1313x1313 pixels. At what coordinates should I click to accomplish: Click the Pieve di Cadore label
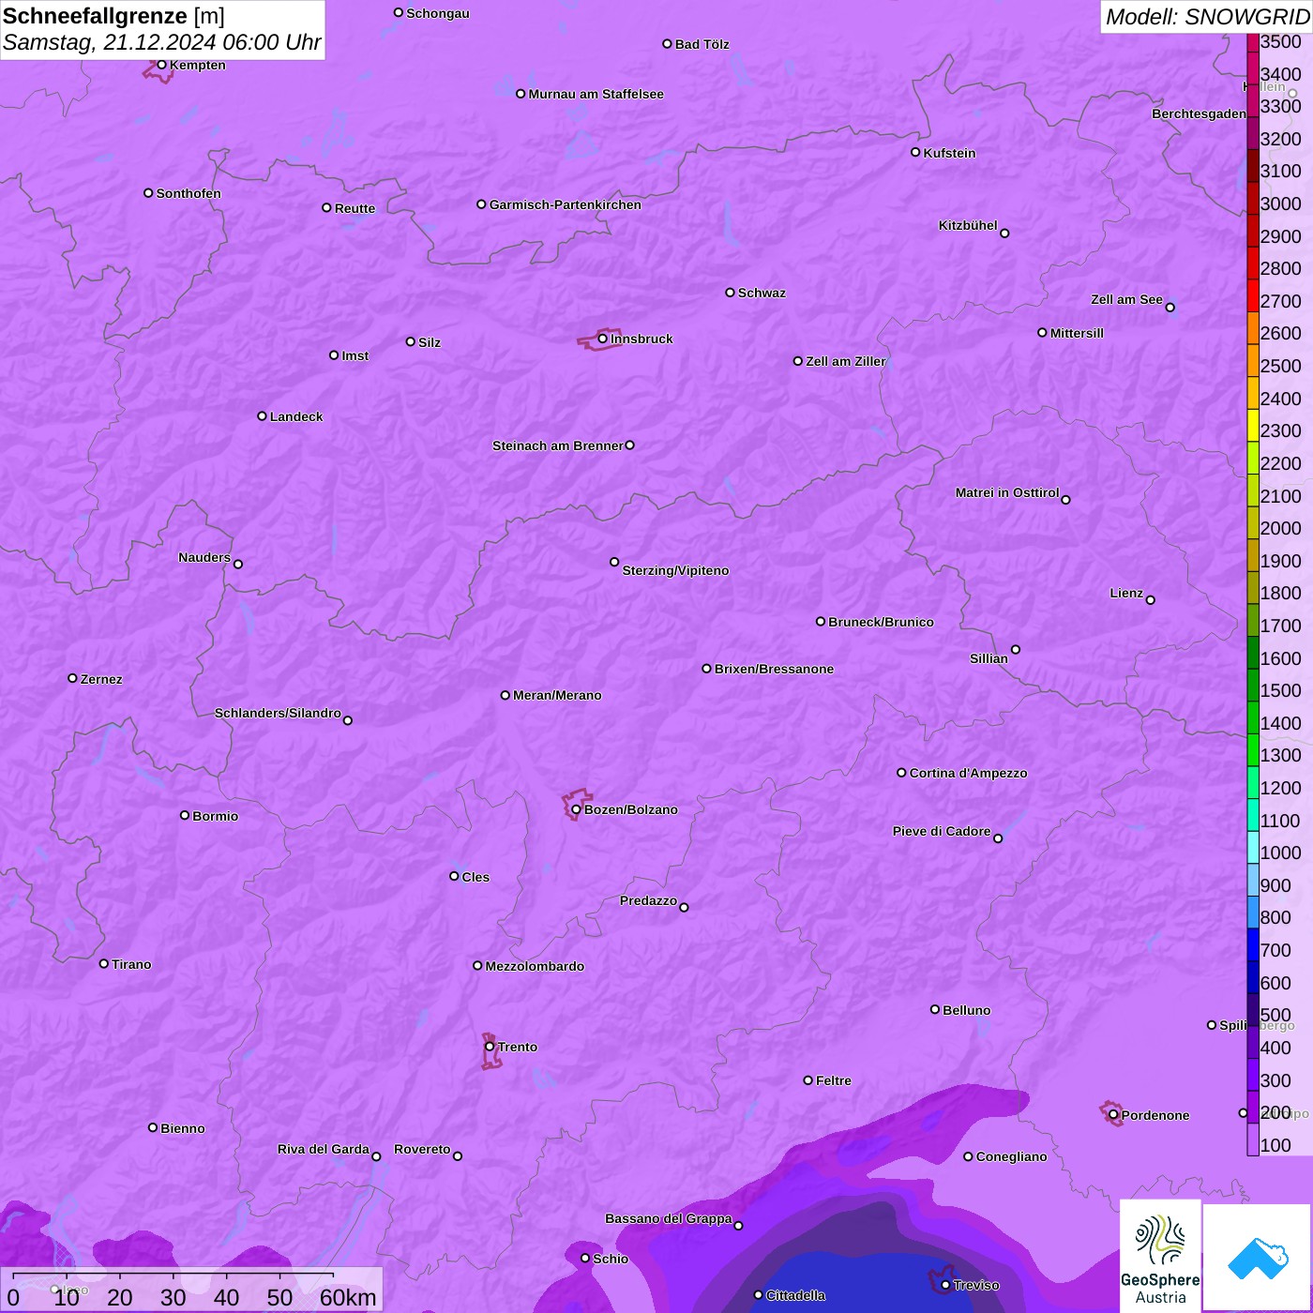pos(941,831)
